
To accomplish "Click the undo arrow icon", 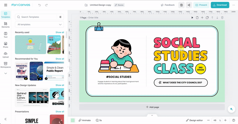I will [x=40, y=5].
